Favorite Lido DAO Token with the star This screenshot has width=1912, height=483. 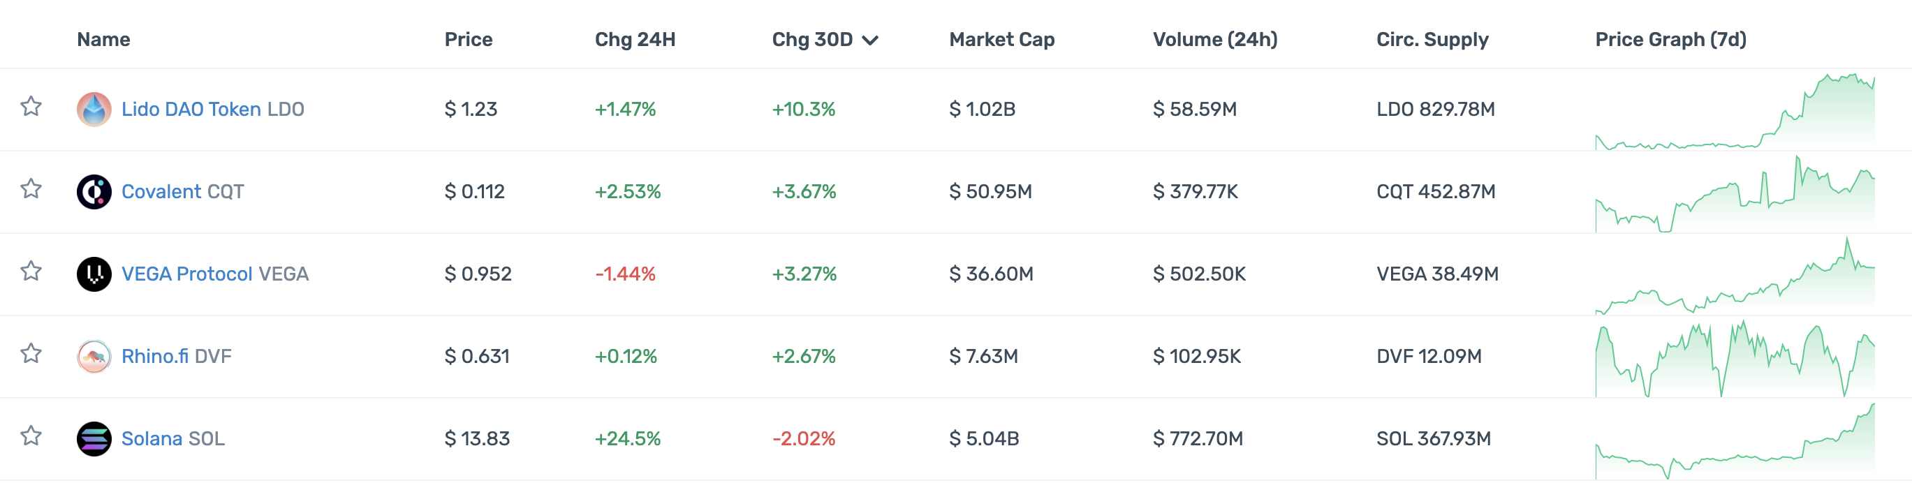click(31, 107)
